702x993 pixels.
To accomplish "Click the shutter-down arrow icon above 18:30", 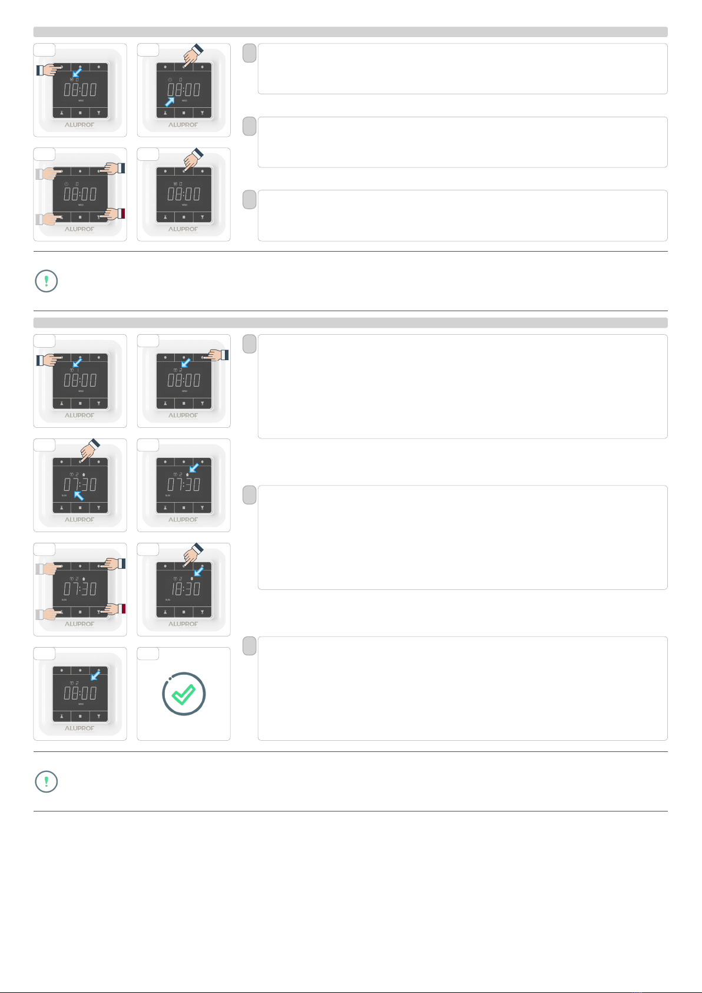I will tap(191, 579).
